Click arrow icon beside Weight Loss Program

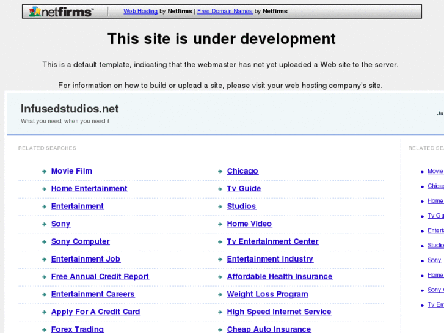coord(220,295)
